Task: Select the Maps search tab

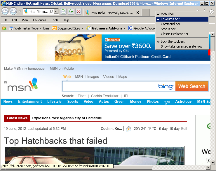Action: point(123,77)
